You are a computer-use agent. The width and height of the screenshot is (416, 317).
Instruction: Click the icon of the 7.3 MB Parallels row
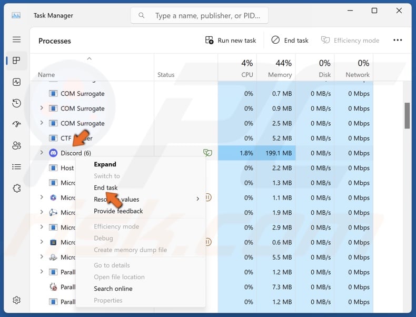tap(53, 287)
